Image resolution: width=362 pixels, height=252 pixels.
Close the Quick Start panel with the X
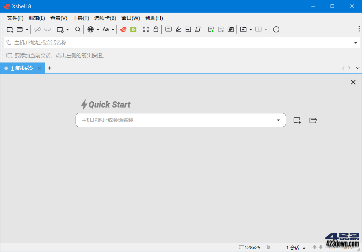[353, 82]
